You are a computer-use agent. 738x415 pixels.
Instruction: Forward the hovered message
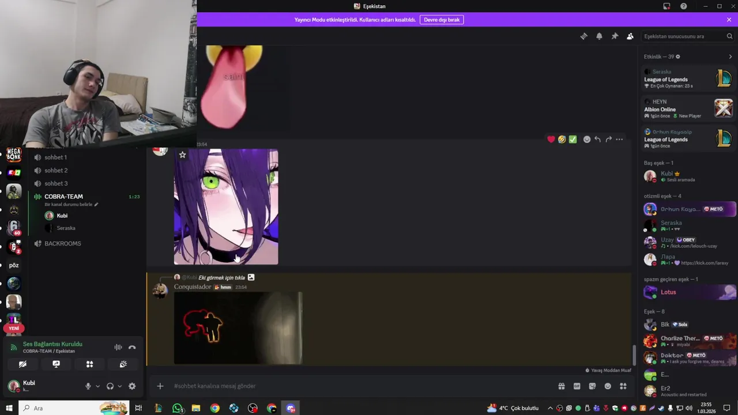608,139
